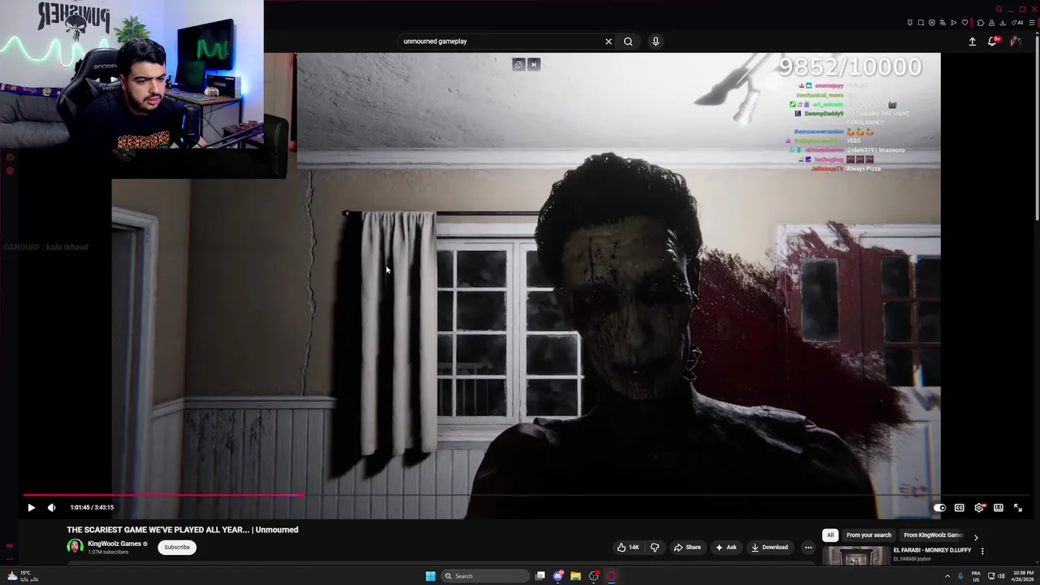This screenshot has width=1040, height=585.
Task: Open the EL FARABI - MONKEY D.LUFFY title
Action: click(932, 550)
